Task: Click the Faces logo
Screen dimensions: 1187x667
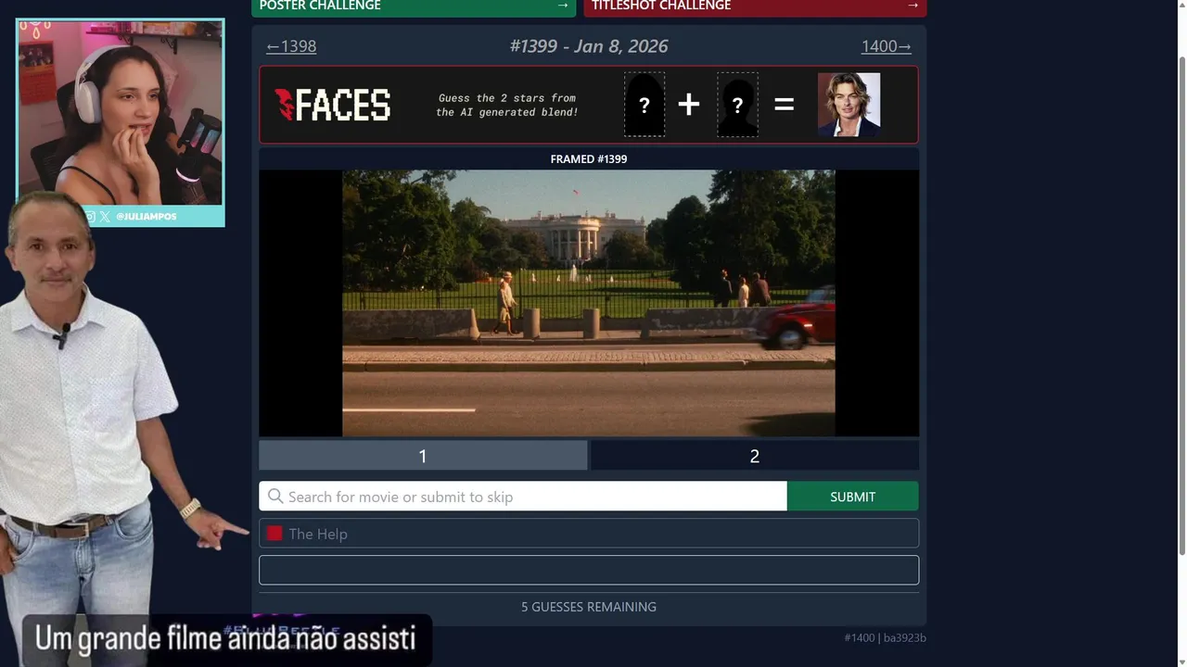Action: [333, 105]
